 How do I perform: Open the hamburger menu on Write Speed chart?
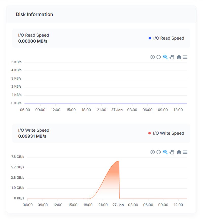click(185, 152)
